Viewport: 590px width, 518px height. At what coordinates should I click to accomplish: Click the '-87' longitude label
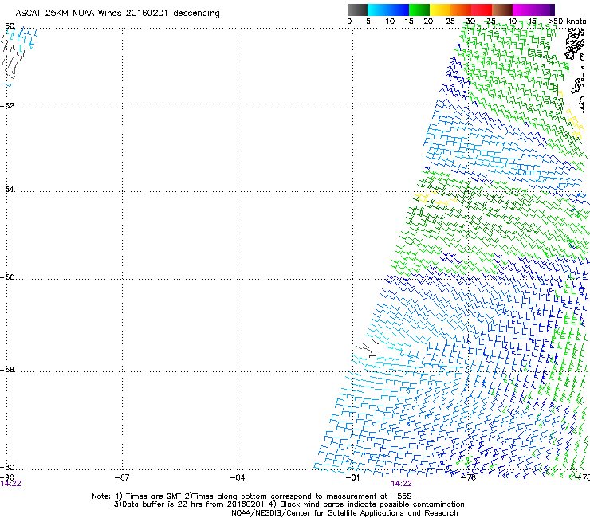point(122,477)
